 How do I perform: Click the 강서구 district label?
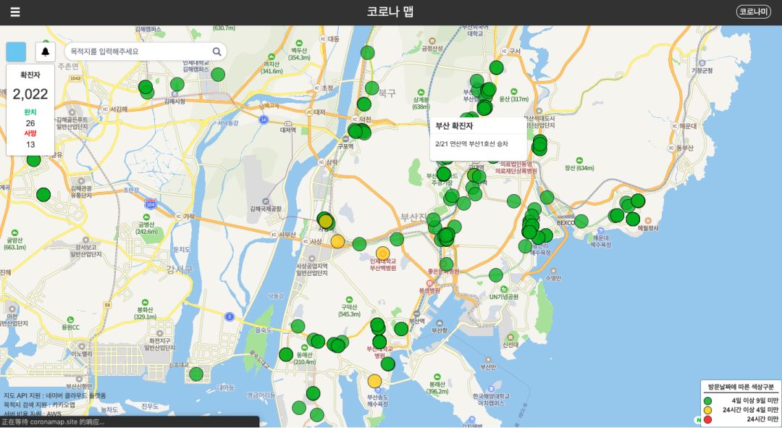179,269
